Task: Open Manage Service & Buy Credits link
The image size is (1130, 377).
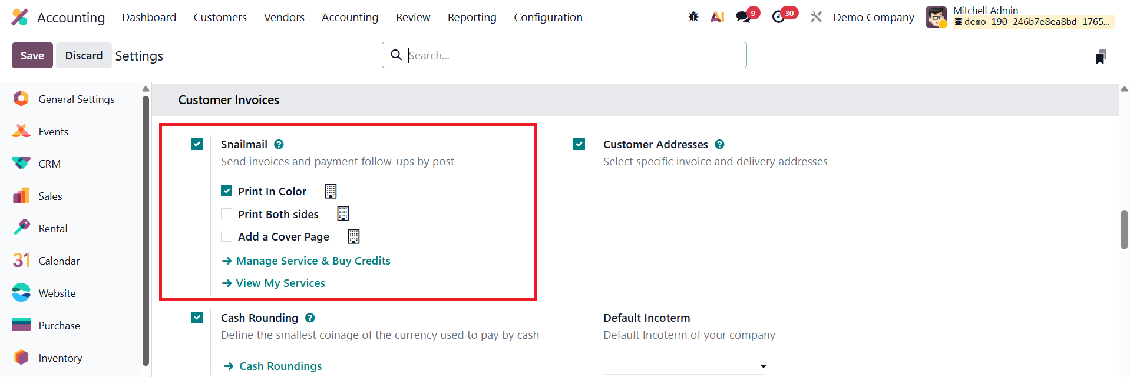Action: point(313,261)
